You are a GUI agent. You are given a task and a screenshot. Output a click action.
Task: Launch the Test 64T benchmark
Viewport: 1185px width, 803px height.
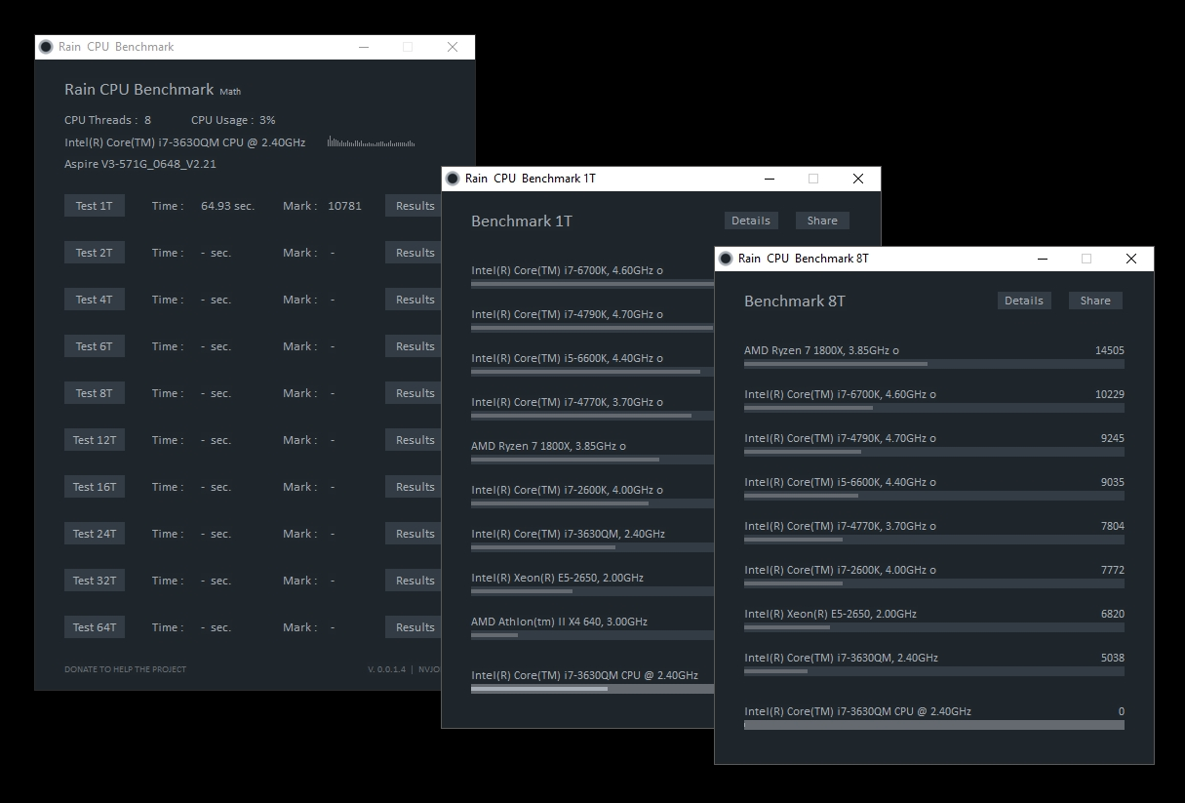[94, 627]
